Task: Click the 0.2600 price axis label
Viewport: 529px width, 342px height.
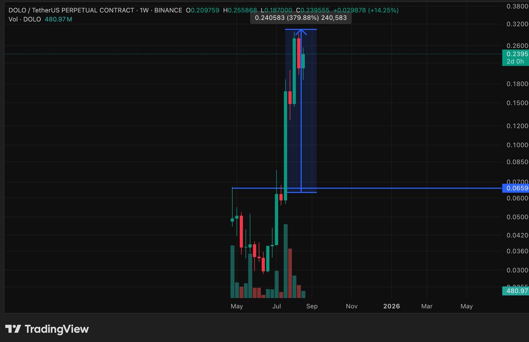Action: [517, 46]
